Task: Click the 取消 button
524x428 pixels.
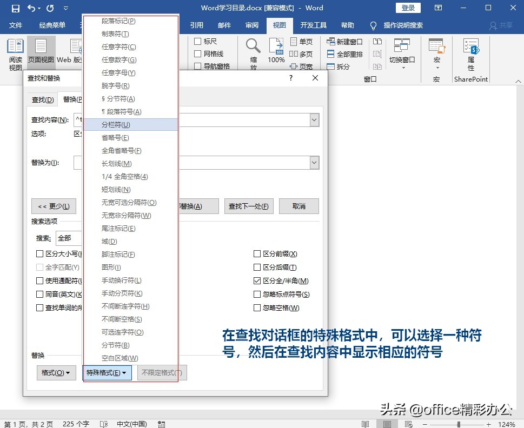Action: [299, 206]
